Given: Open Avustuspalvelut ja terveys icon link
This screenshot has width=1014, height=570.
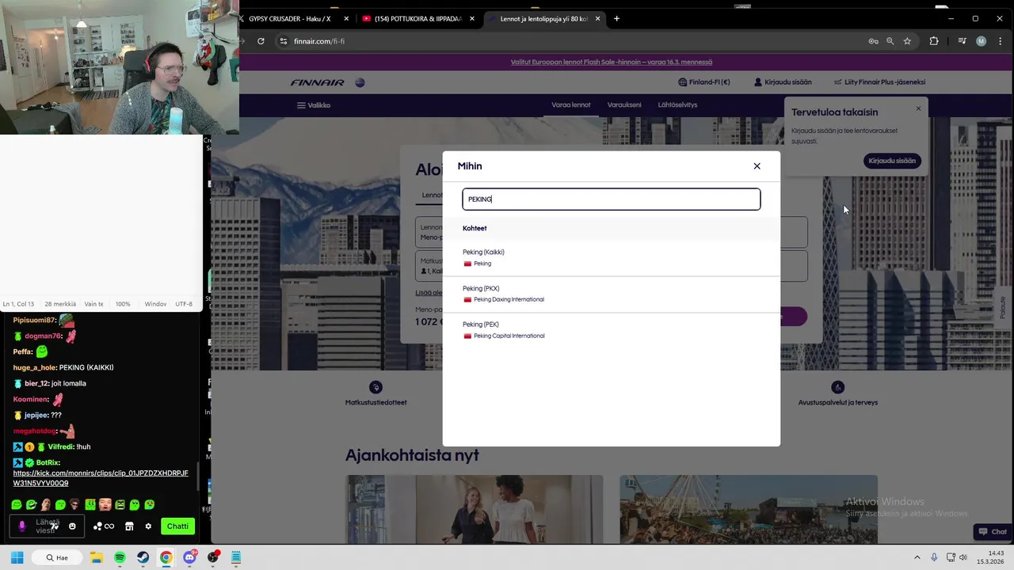Looking at the screenshot, I should click(837, 387).
